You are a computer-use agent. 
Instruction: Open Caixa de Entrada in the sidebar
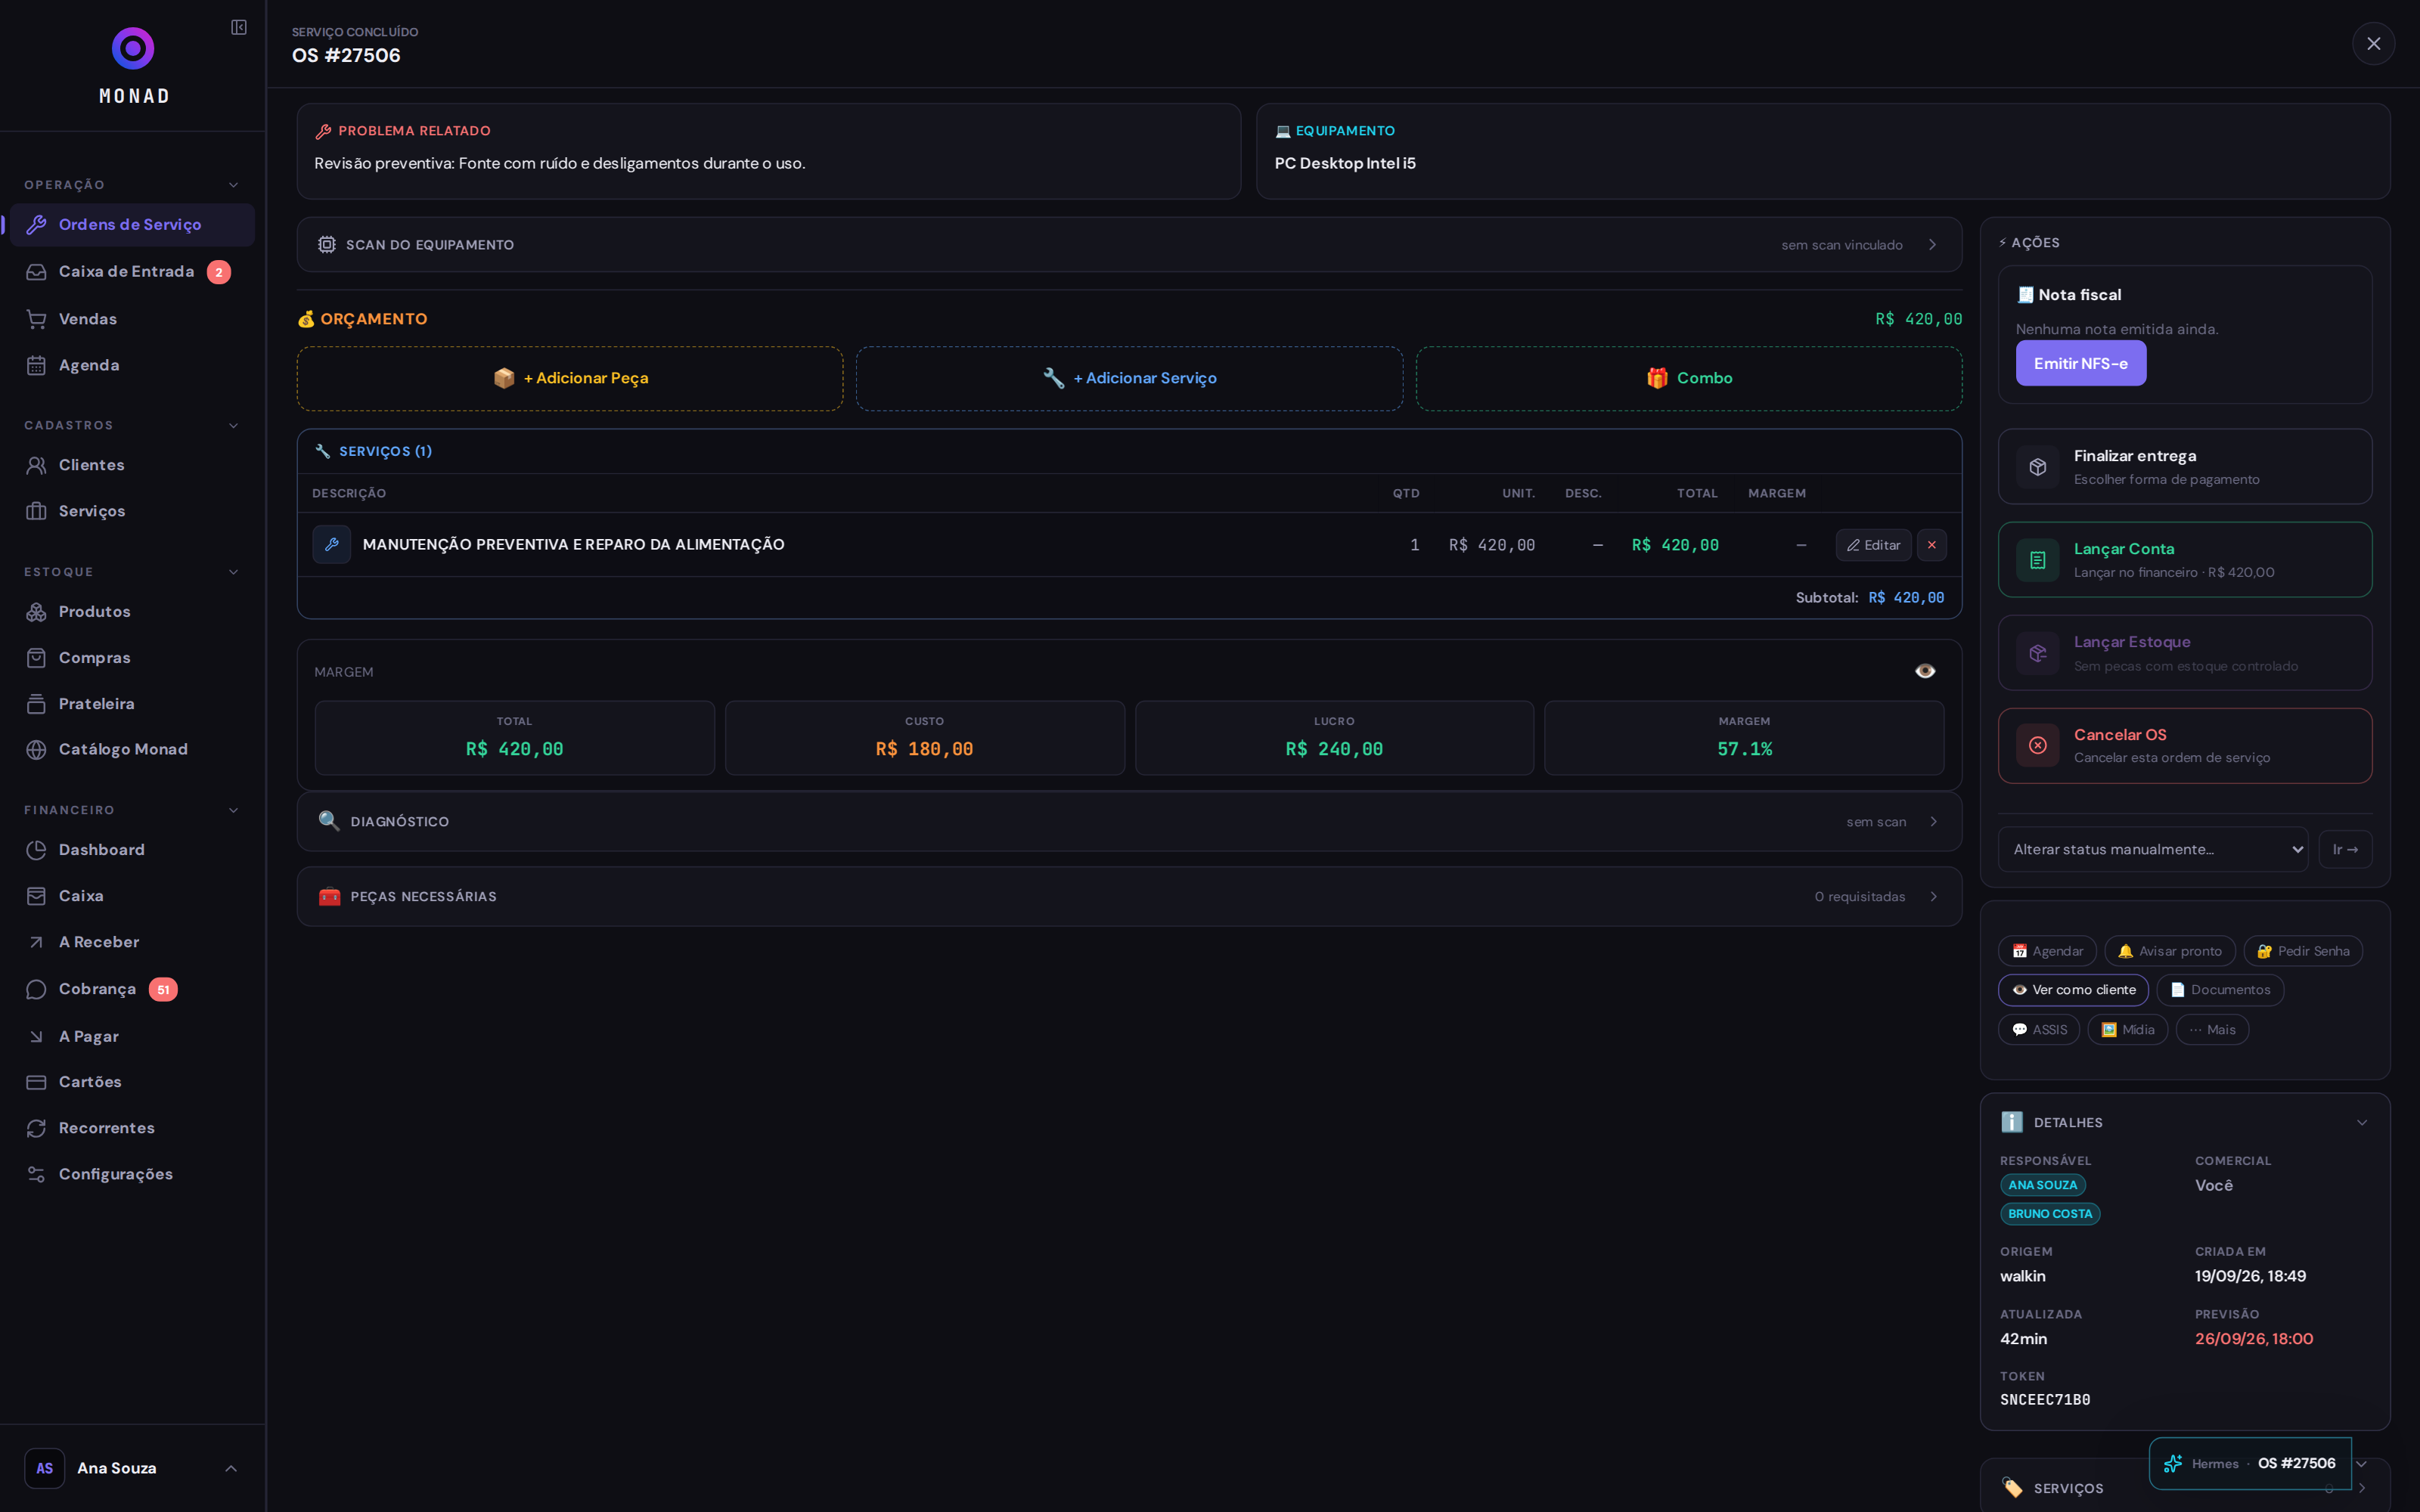132,272
